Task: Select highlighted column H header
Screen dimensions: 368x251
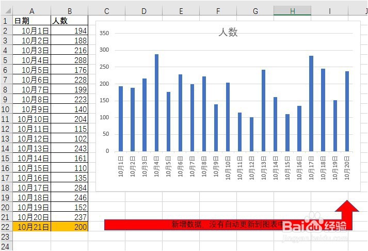Action: 293,11
